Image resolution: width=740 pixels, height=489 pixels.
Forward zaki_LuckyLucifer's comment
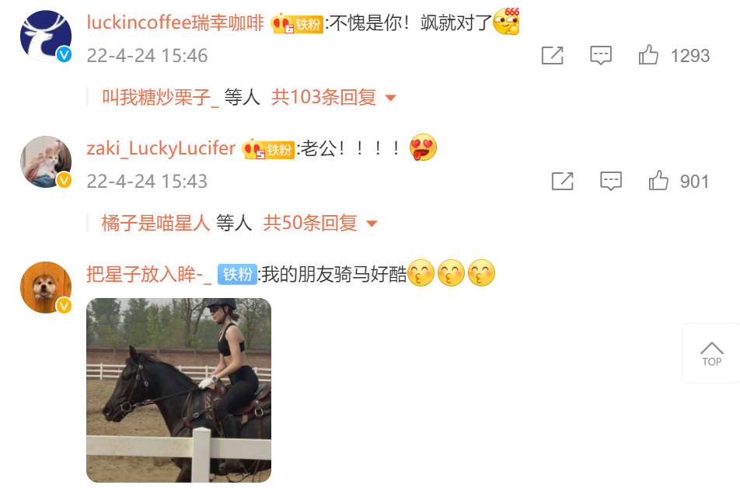562,181
